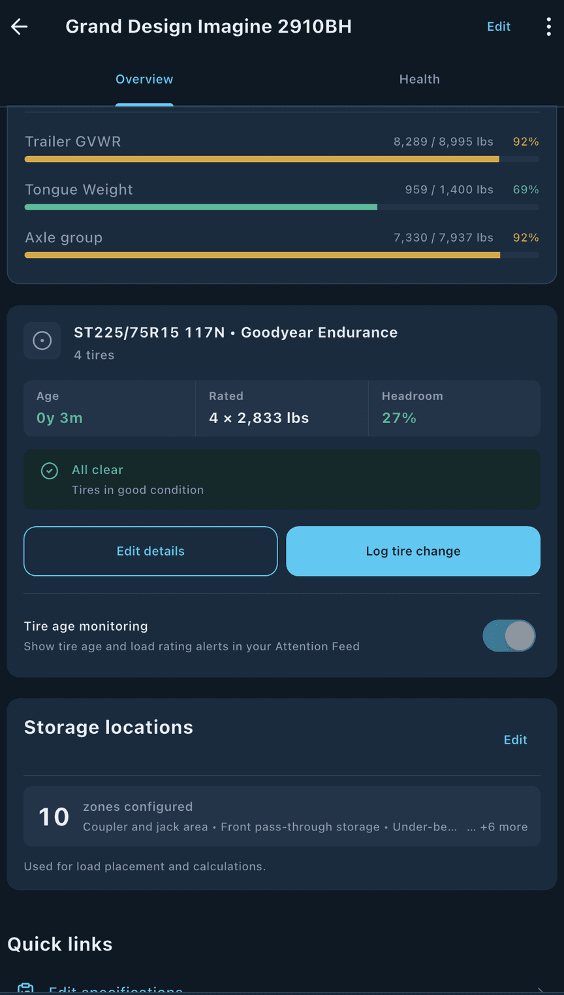Switch to the Health tab
The image size is (564, 995).
pyautogui.click(x=420, y=79)
